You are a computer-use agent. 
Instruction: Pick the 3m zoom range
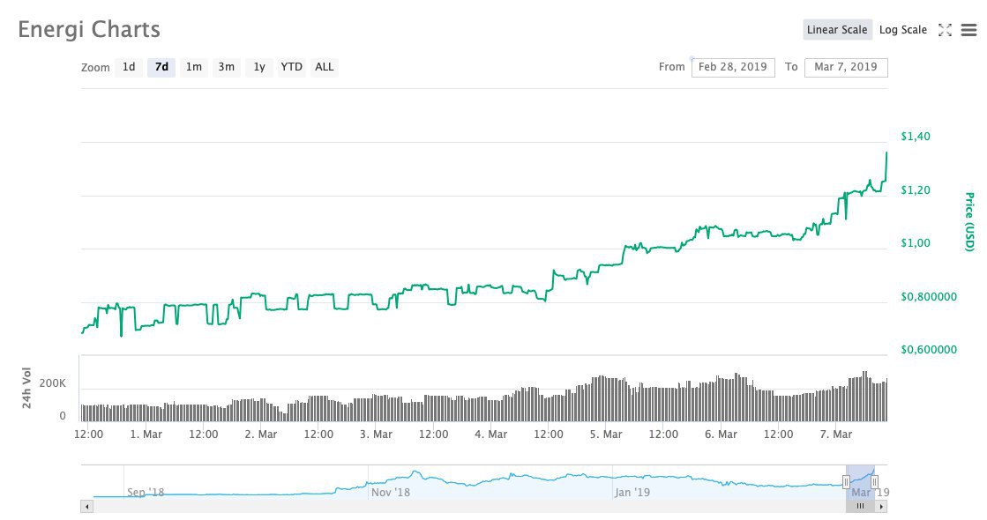coord(227,67)
